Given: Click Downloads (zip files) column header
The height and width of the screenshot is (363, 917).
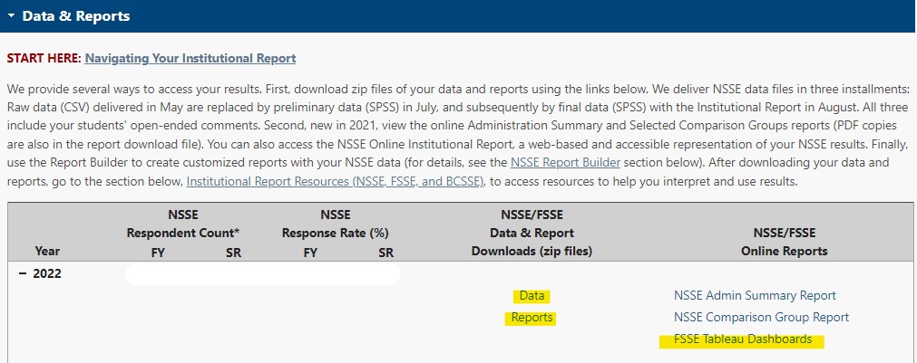Looking at the screenshot, I should pos(532,251).
